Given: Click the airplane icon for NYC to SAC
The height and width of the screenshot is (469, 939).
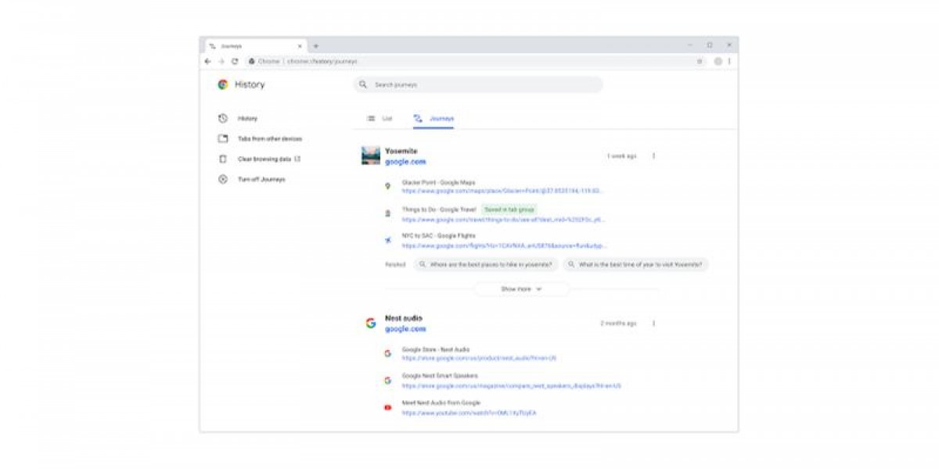Looking at the screenshot, I should [x=387, y=240].
